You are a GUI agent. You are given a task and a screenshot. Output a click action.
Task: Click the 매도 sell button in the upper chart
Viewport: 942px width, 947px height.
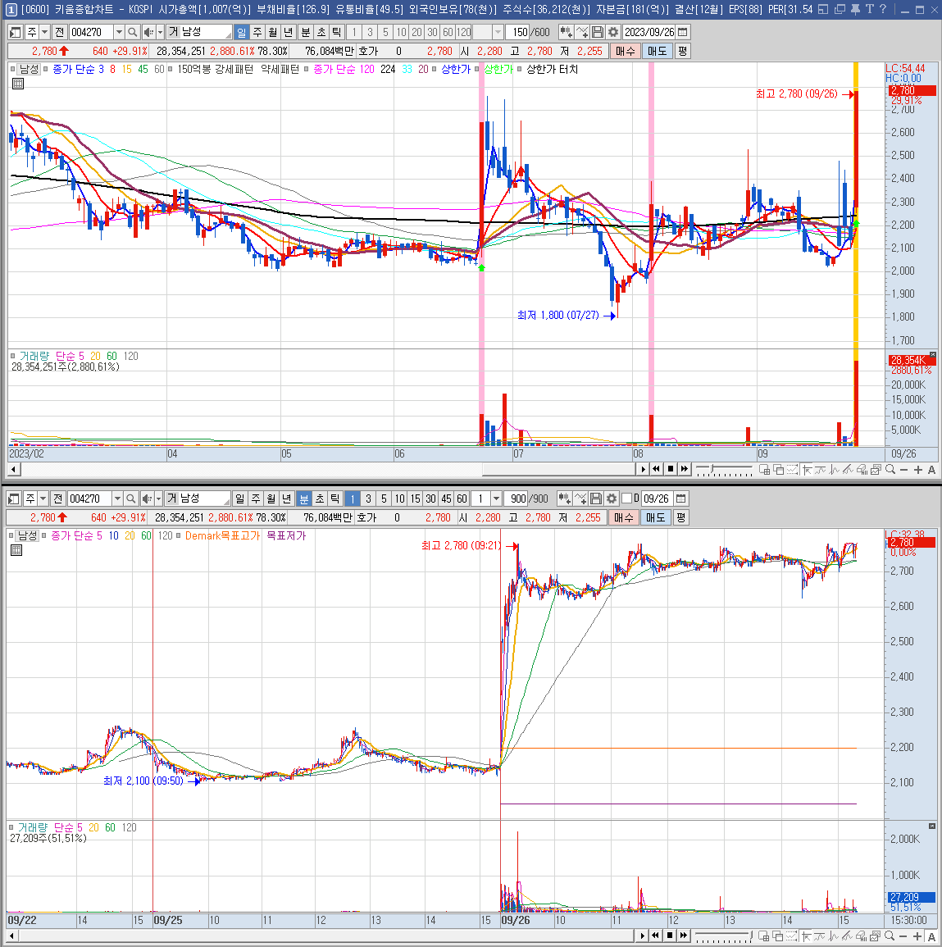[x=657, y=52]
